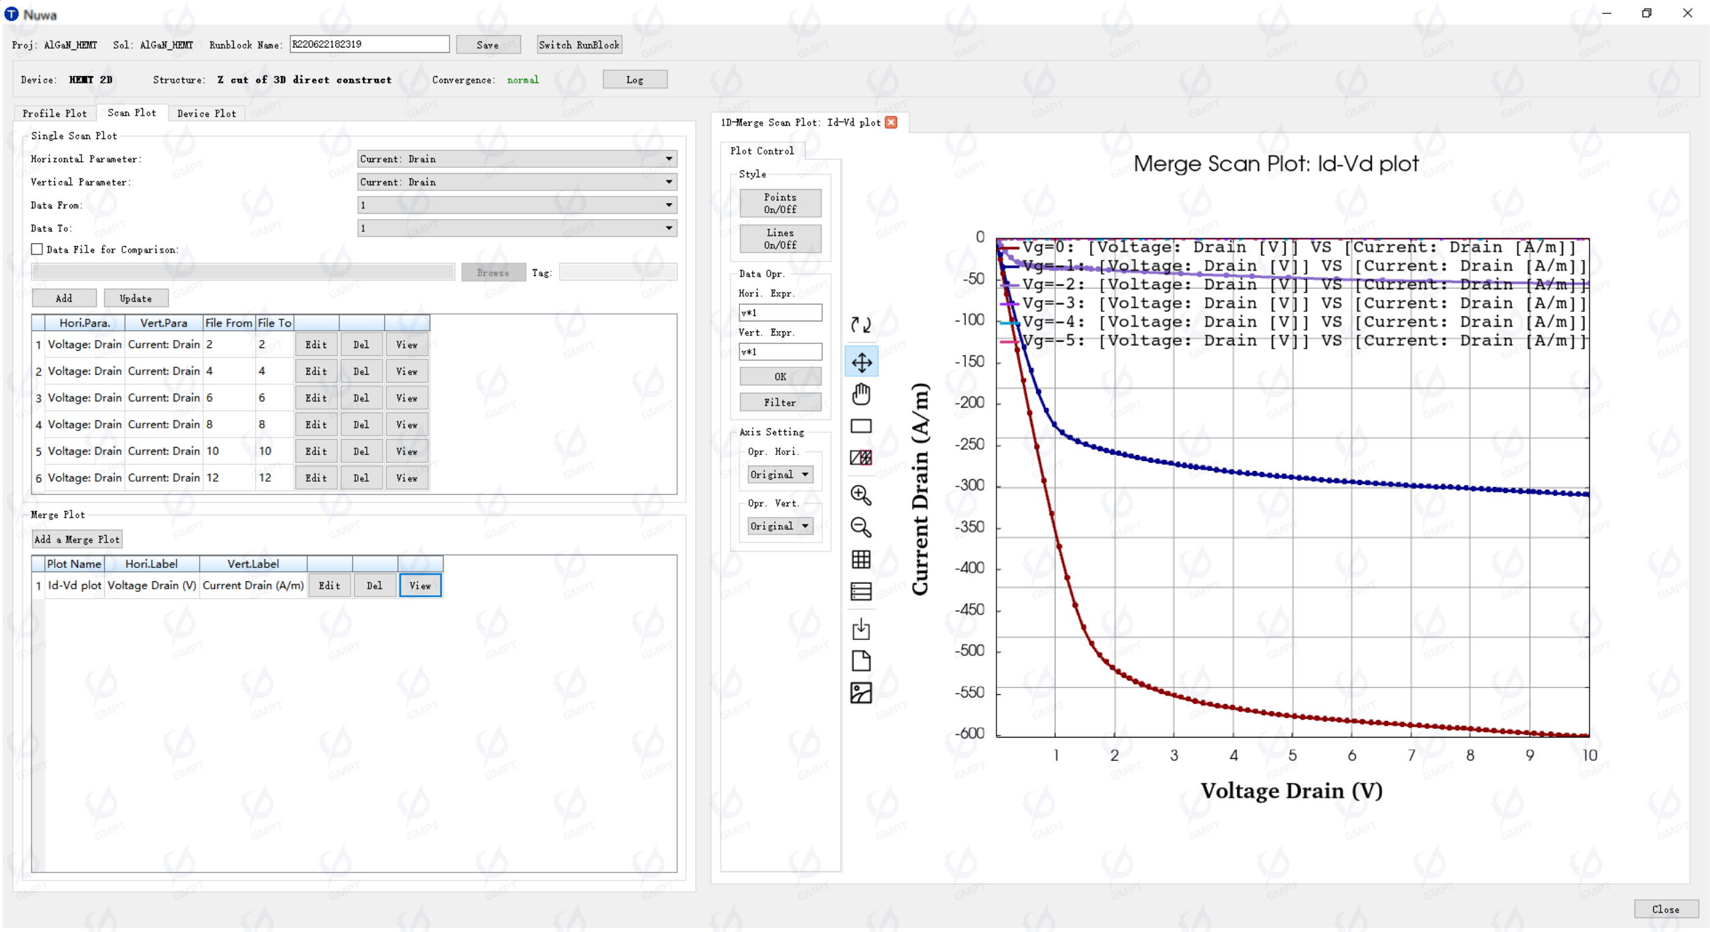Click Plot Name column header
1710x932 pixels.
pos(74,564)
